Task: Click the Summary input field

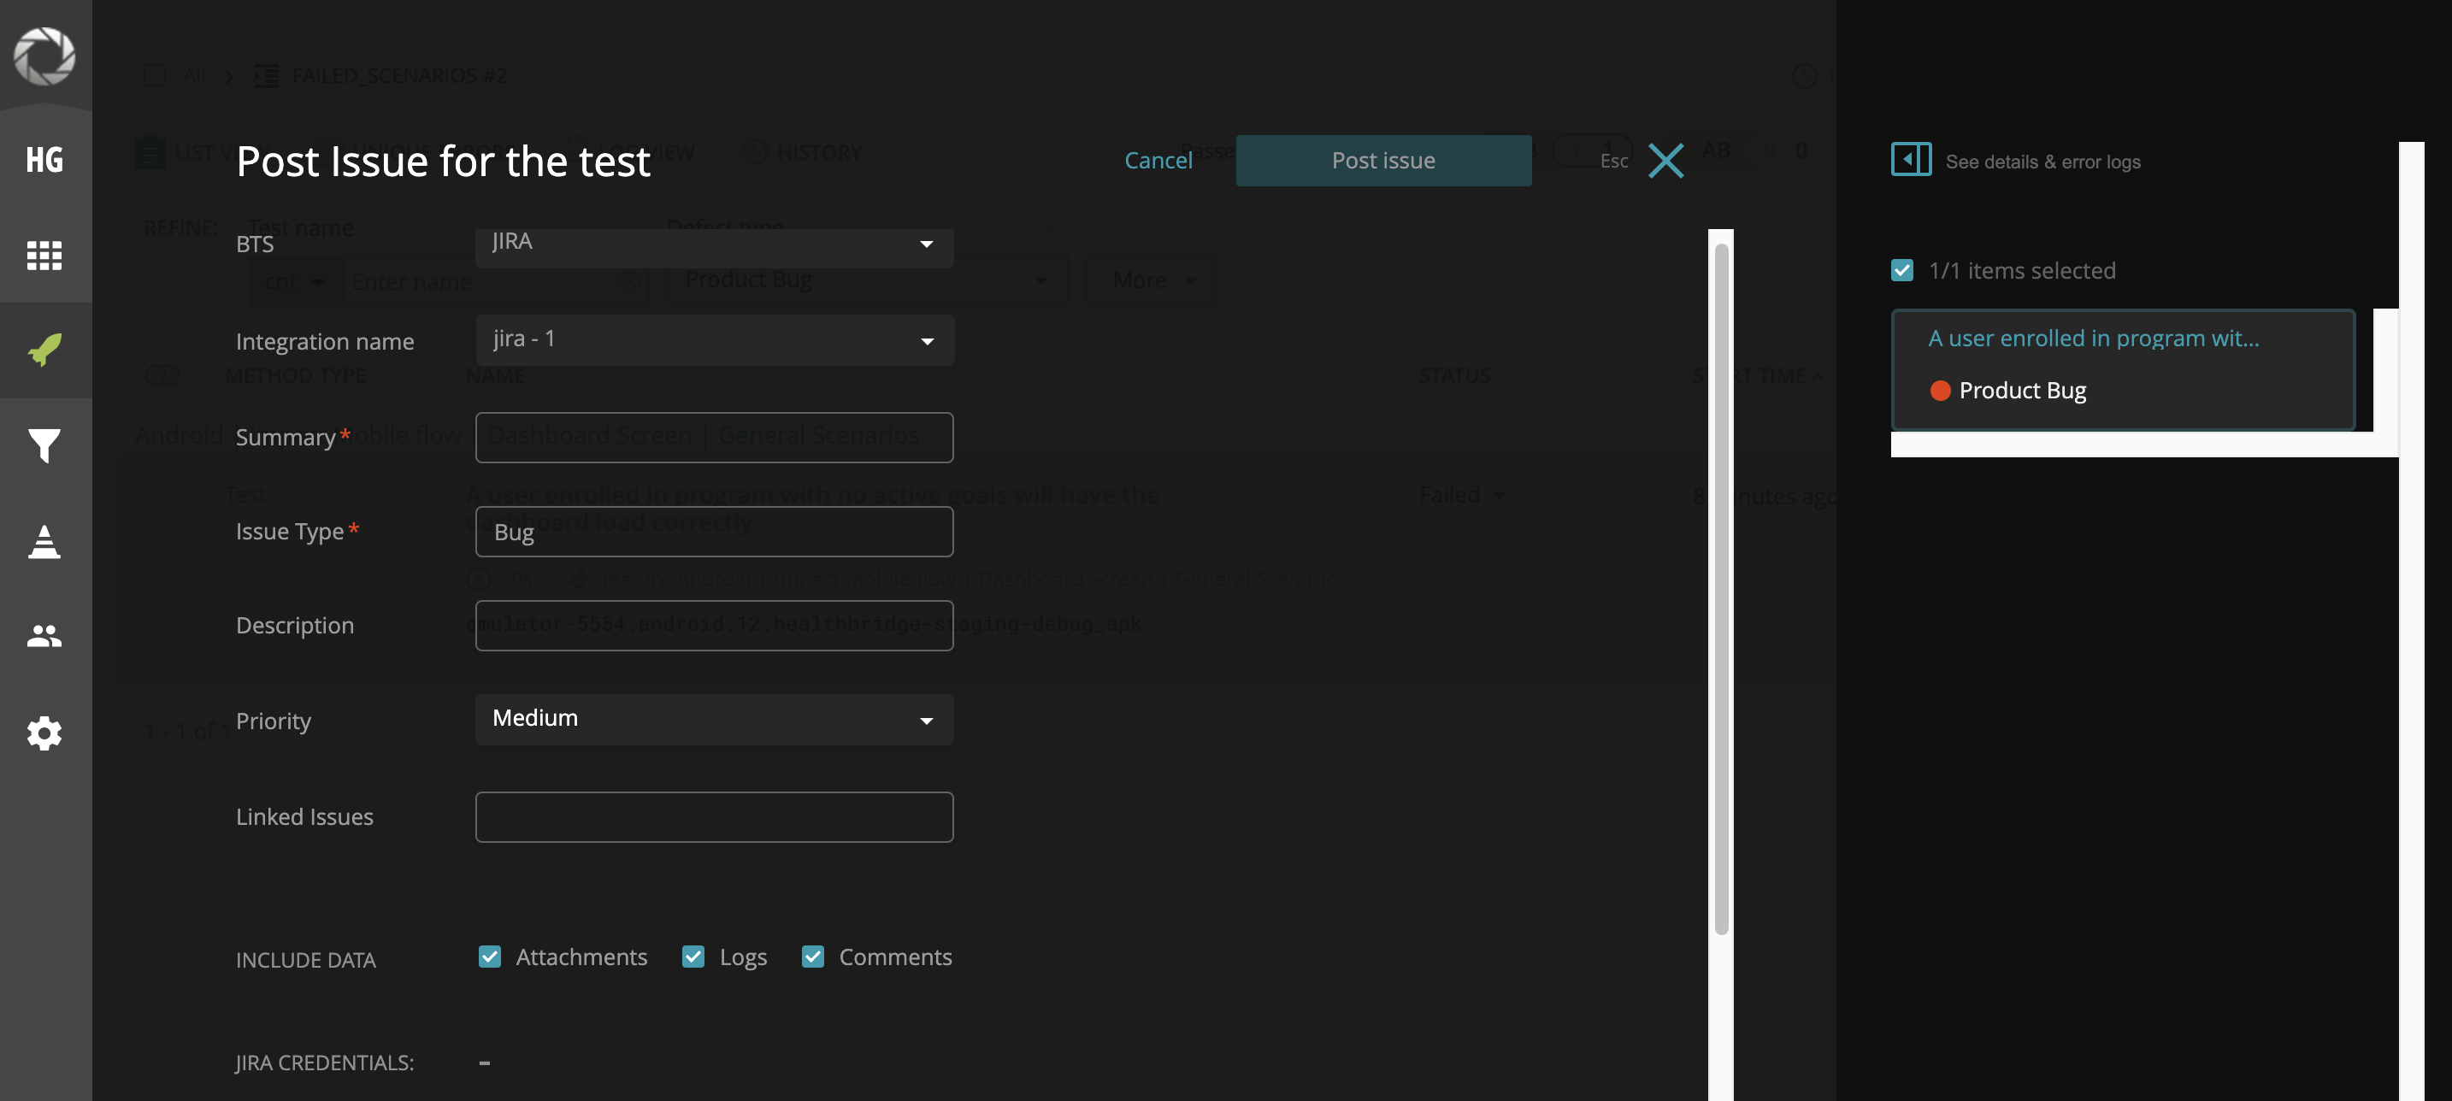Action: 714,437
